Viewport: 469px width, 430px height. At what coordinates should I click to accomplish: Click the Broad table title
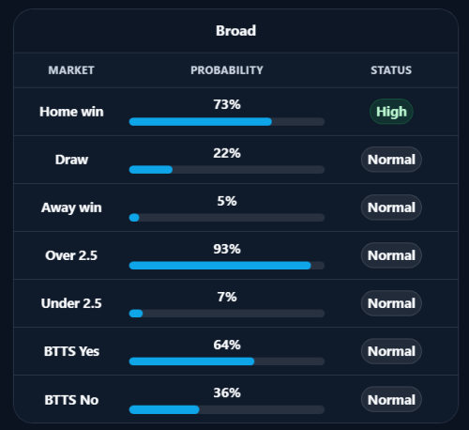pos(235,31)
